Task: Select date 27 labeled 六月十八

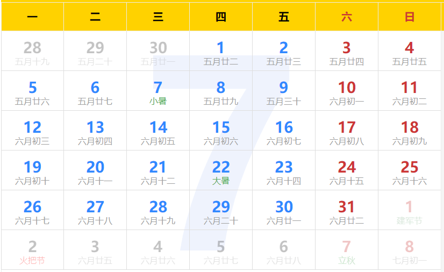Action: click(95, 210)
